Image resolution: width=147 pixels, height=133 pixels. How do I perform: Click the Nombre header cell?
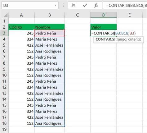pos(50,27)
